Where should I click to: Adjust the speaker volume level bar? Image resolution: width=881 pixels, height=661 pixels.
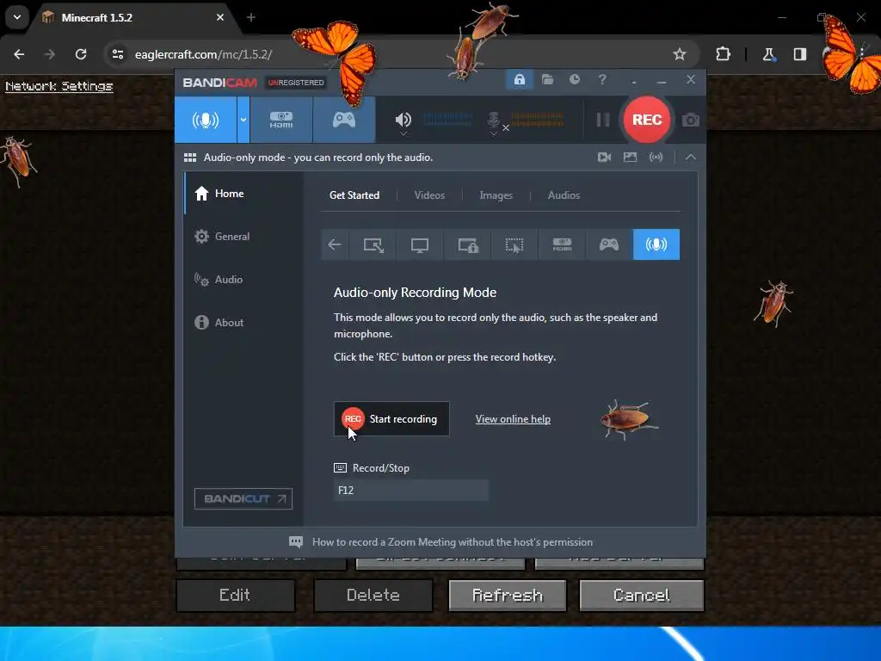pyautogui.click(x=447, y=119)
